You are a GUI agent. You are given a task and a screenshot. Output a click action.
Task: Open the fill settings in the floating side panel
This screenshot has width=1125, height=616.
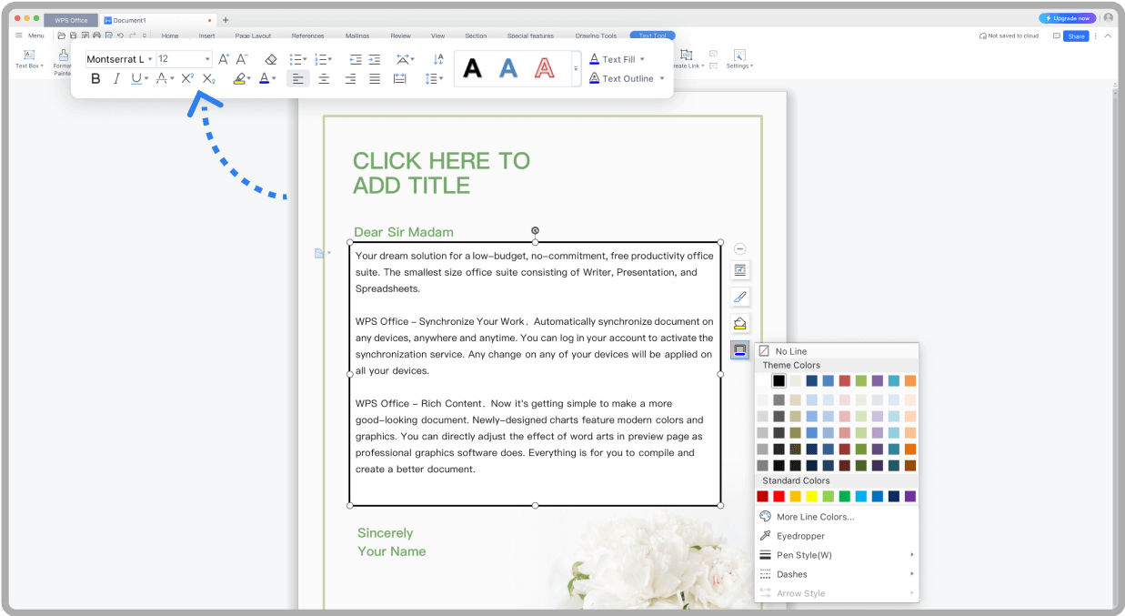[739, 323]
